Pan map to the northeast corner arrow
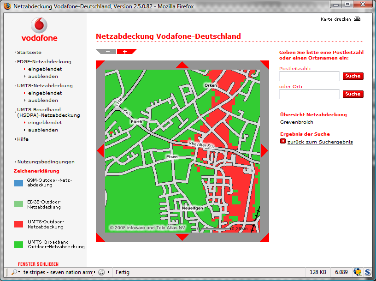This screenshot has height=281, width=376. pos(266,64)
